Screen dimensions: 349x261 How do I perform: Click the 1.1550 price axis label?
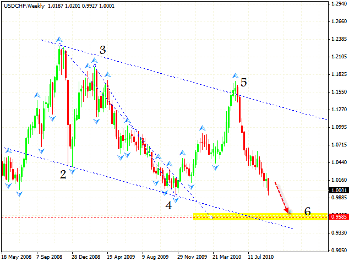pyautogui.click(x=339, y=92)
